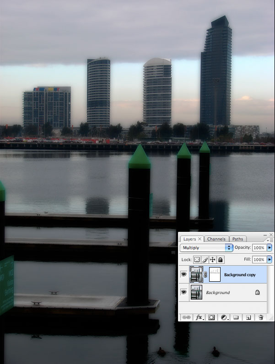Viewport: 275px width, 364px height.
Task: Add a layer mask using bottom icon
Action: [212, 317]
